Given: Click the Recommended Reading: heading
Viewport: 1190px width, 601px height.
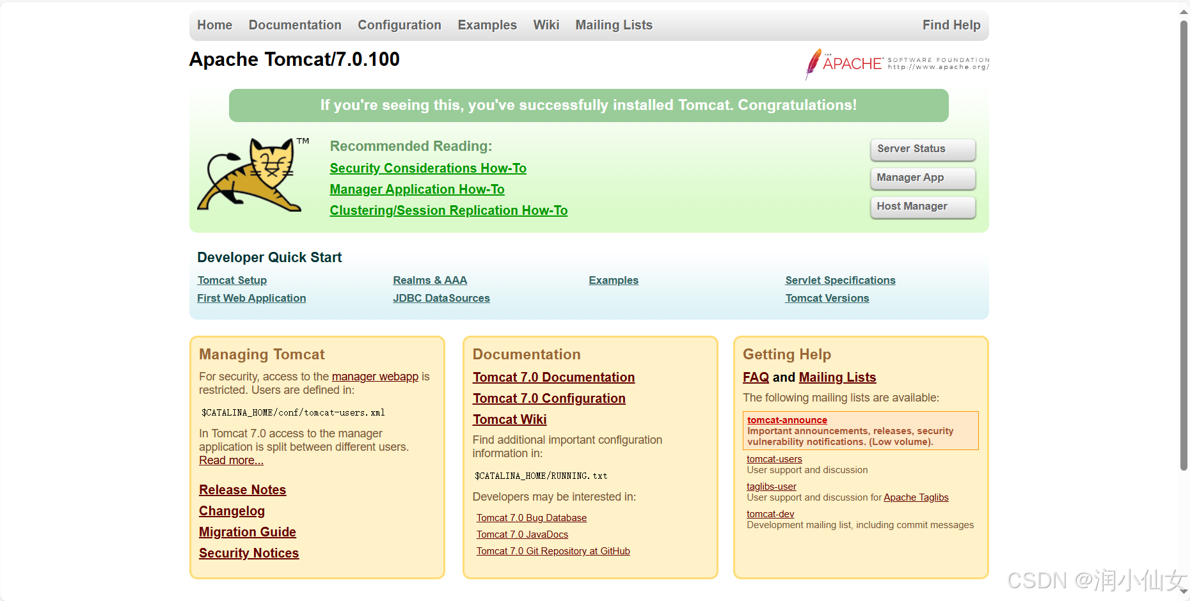Looking at the screenshot, I should click(411, 146).
